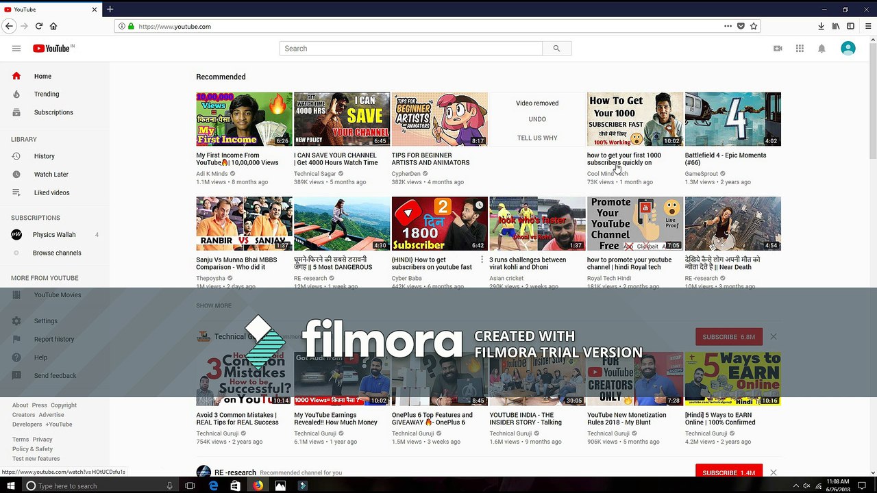877x493 pixels.
Task: Open the Cyber Baba channel link
Action: point(407,278)
